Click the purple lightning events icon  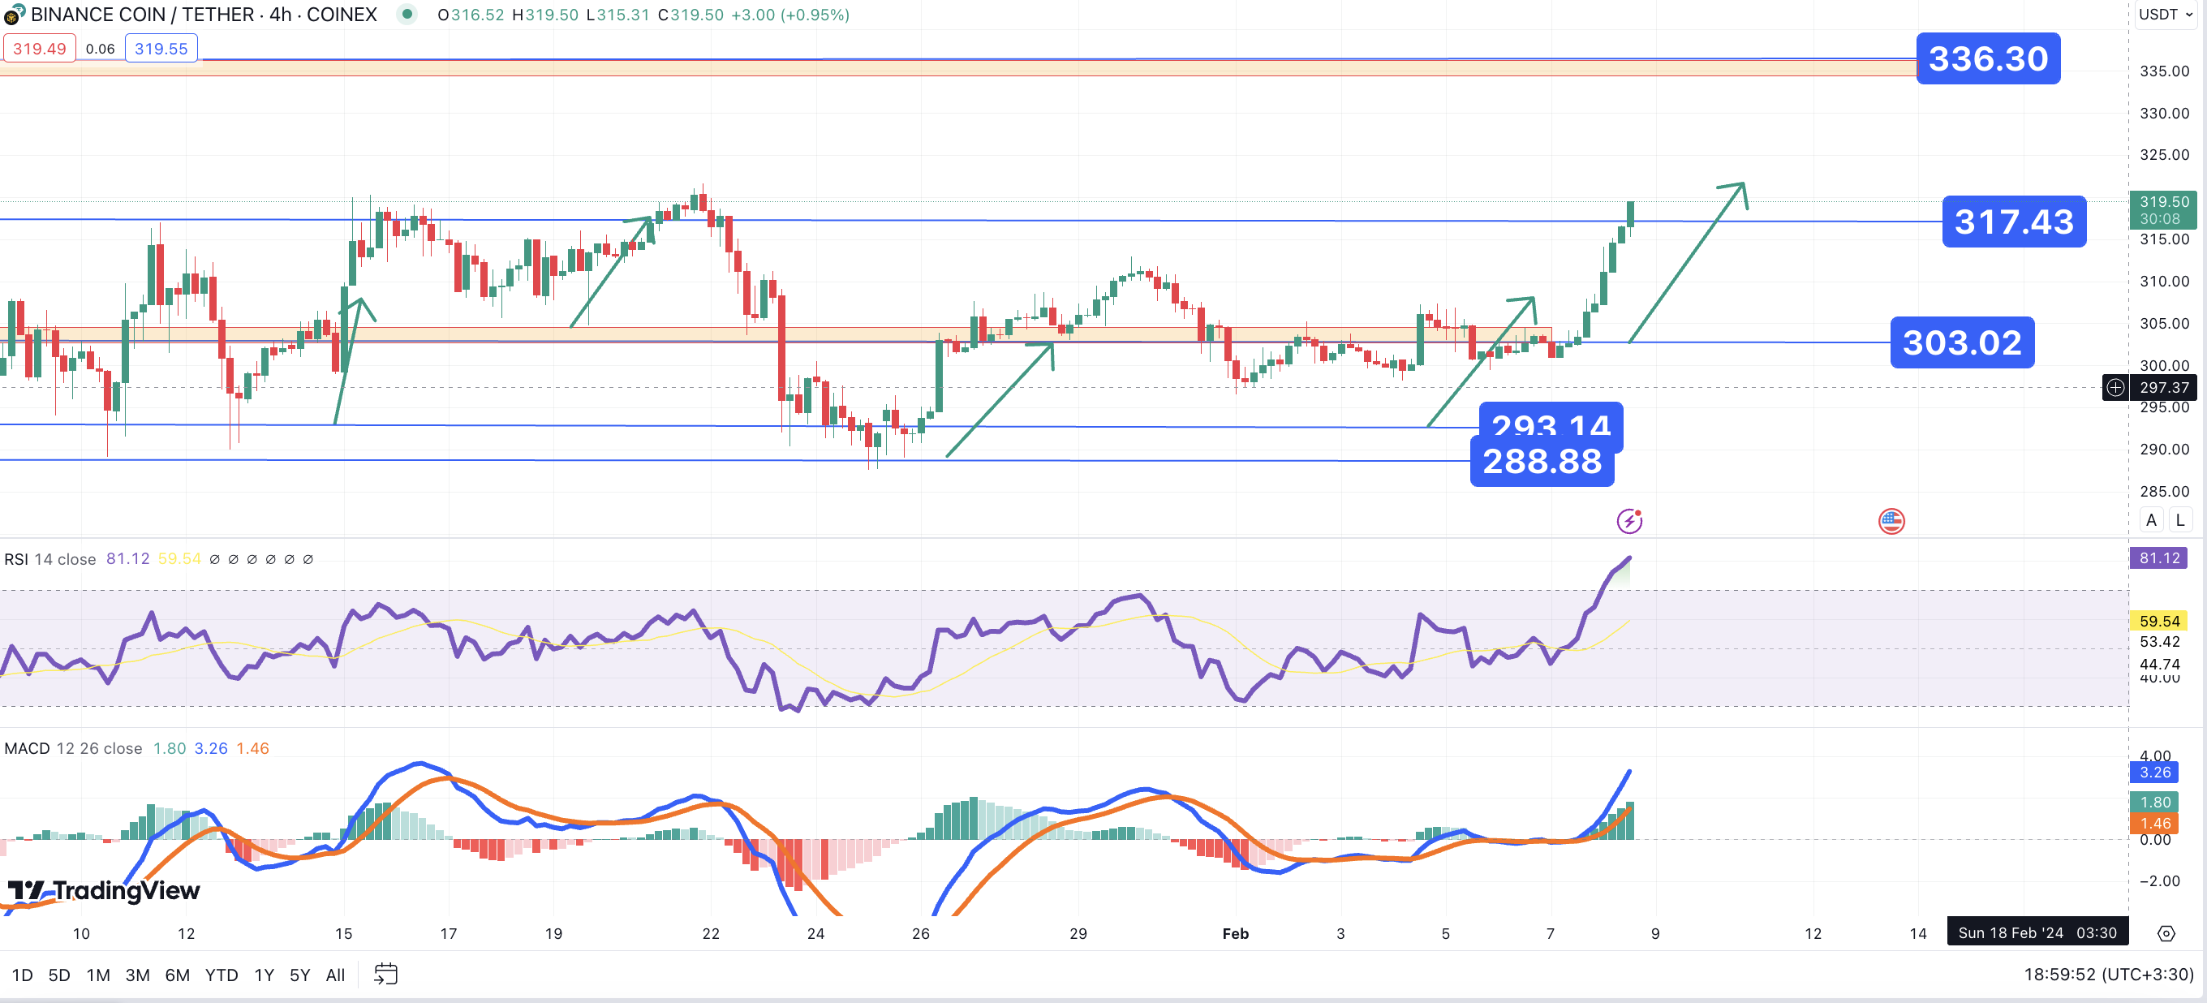[x=1628, y=520]
